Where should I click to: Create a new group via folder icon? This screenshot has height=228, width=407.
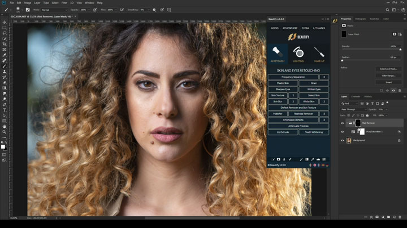(388, 217)
